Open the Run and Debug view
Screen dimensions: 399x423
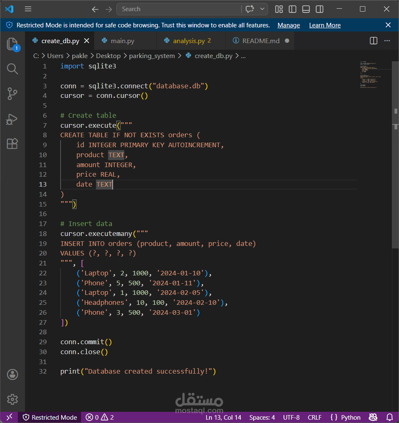point(12,119)
